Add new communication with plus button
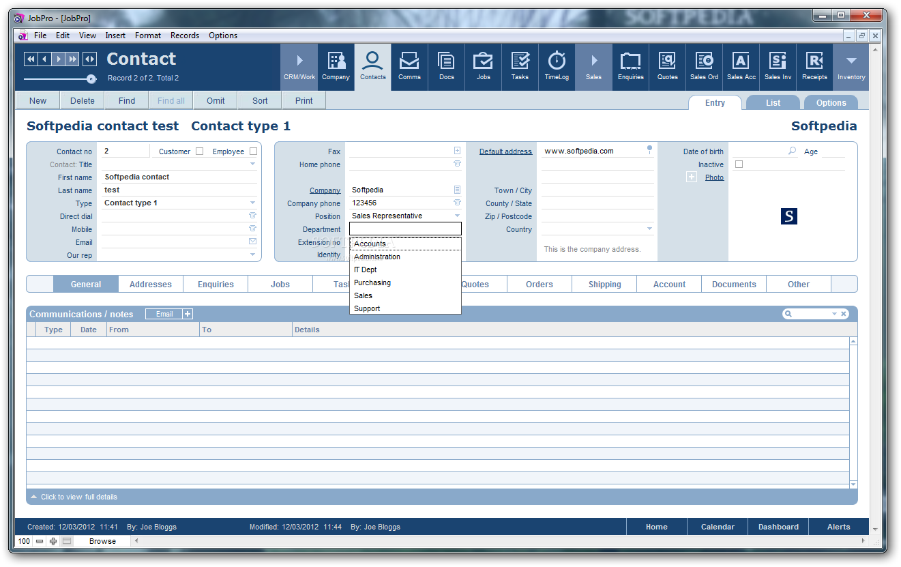The height and width of the screenshot is (567, 901). [x=188, y=314]
